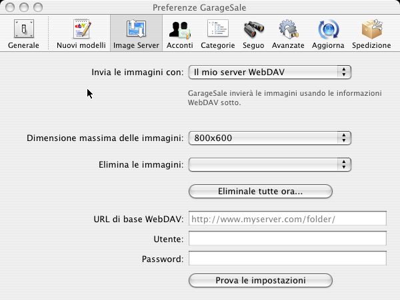Open the 'Dimensione massima delle immagini' dropdown
400x300 pixels.
(x=270, y=138)
